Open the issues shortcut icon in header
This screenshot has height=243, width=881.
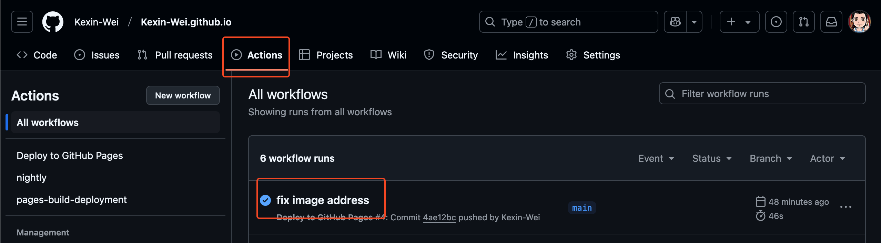click(776, 22)
